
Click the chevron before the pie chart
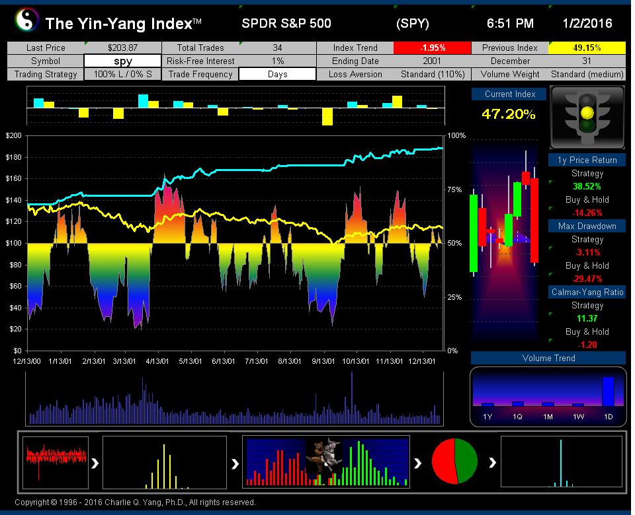click(x=418, y=462)
